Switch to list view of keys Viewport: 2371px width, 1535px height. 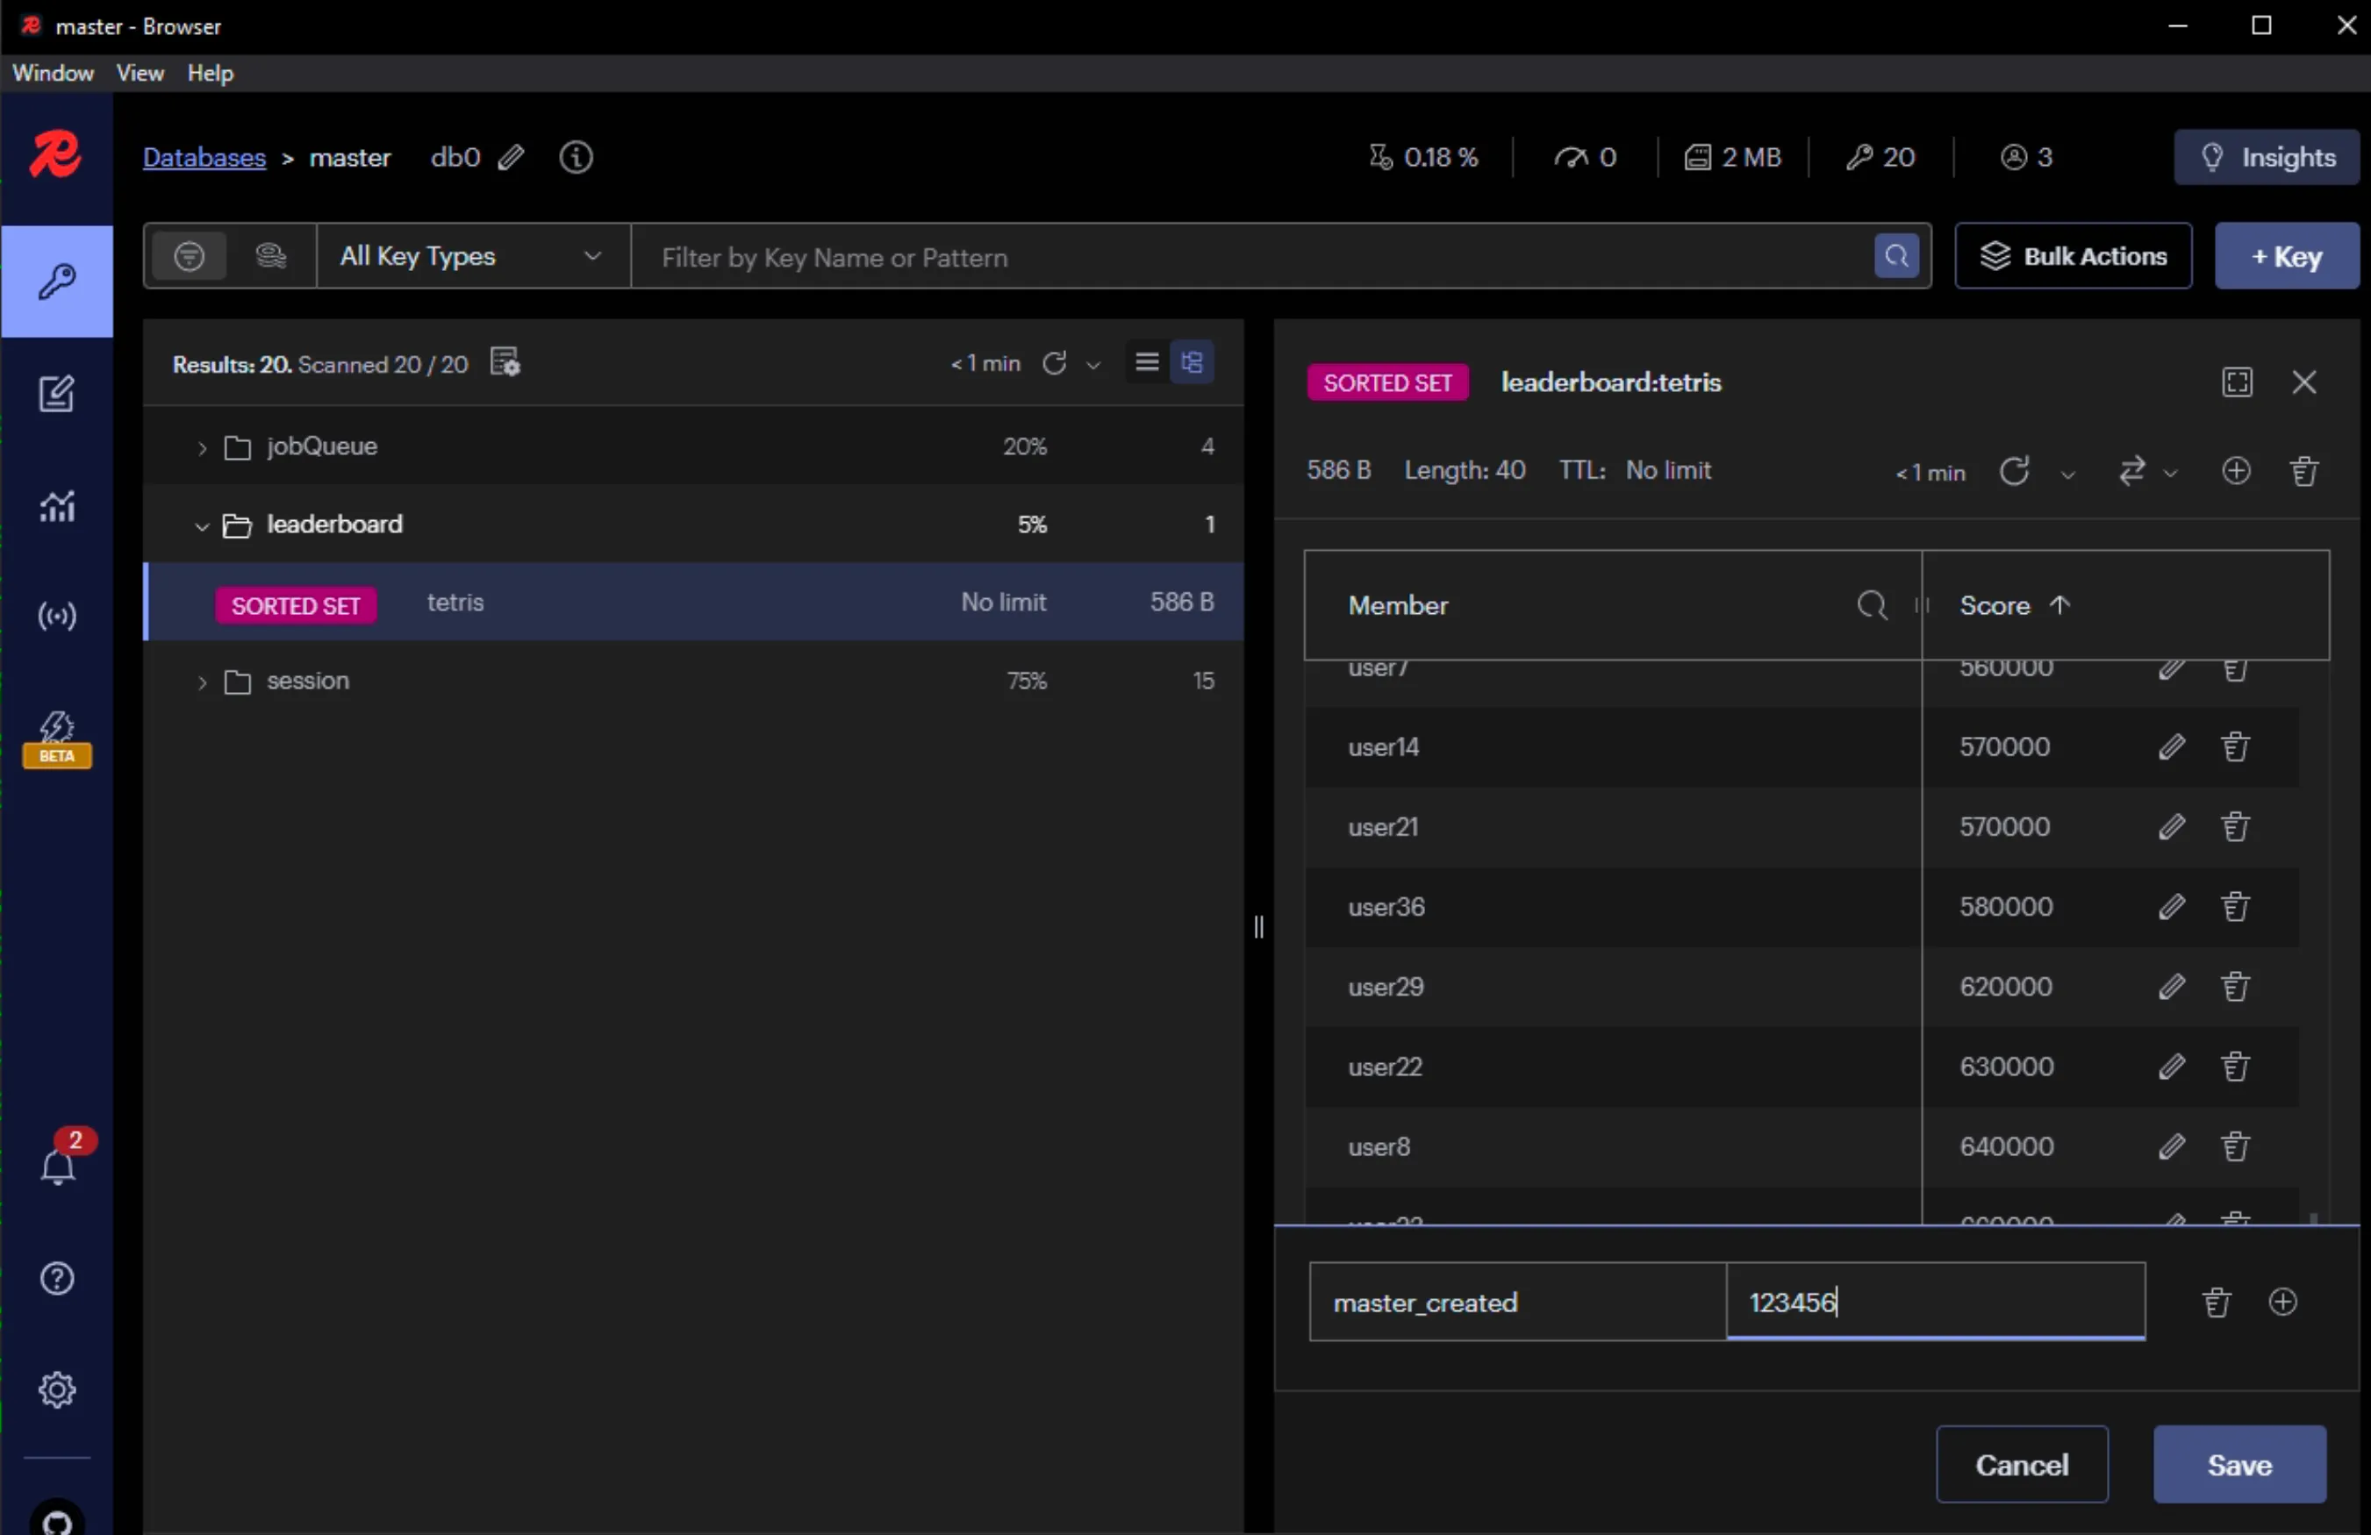coord(1147,362)
